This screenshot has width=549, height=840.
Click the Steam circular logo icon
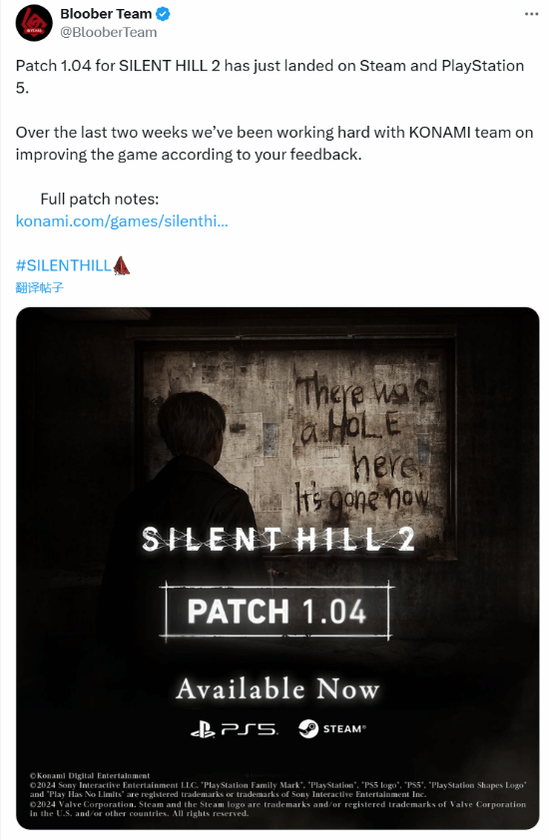tap(308, 728)
